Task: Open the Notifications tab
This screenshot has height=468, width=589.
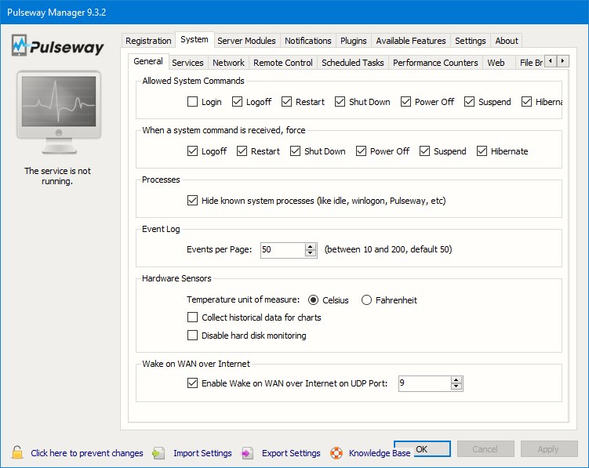Action: 307,41
